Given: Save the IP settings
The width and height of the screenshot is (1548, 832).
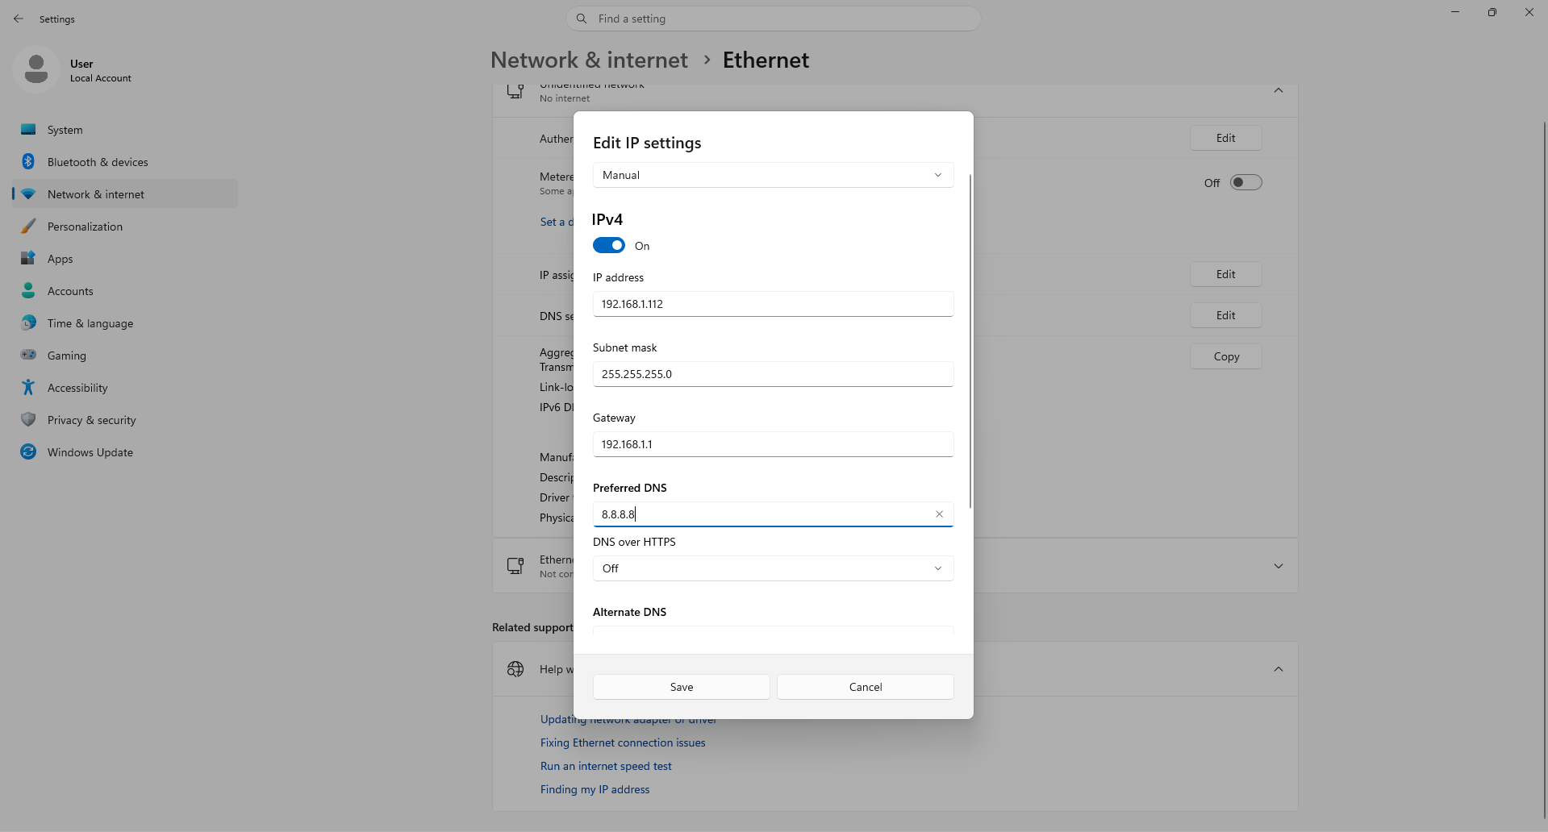Looking at the screenshot, I should 681,687.
